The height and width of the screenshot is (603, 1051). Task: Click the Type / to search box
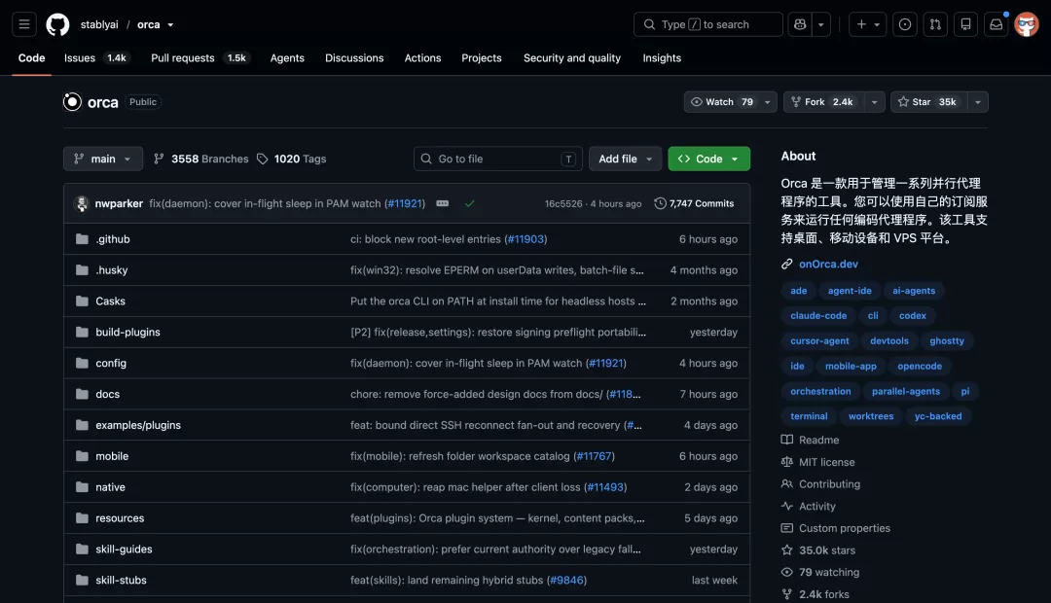[707, 24]
